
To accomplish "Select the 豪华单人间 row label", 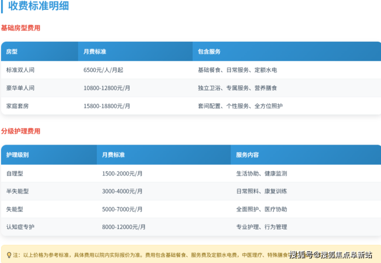I will [x=20, y=88].
